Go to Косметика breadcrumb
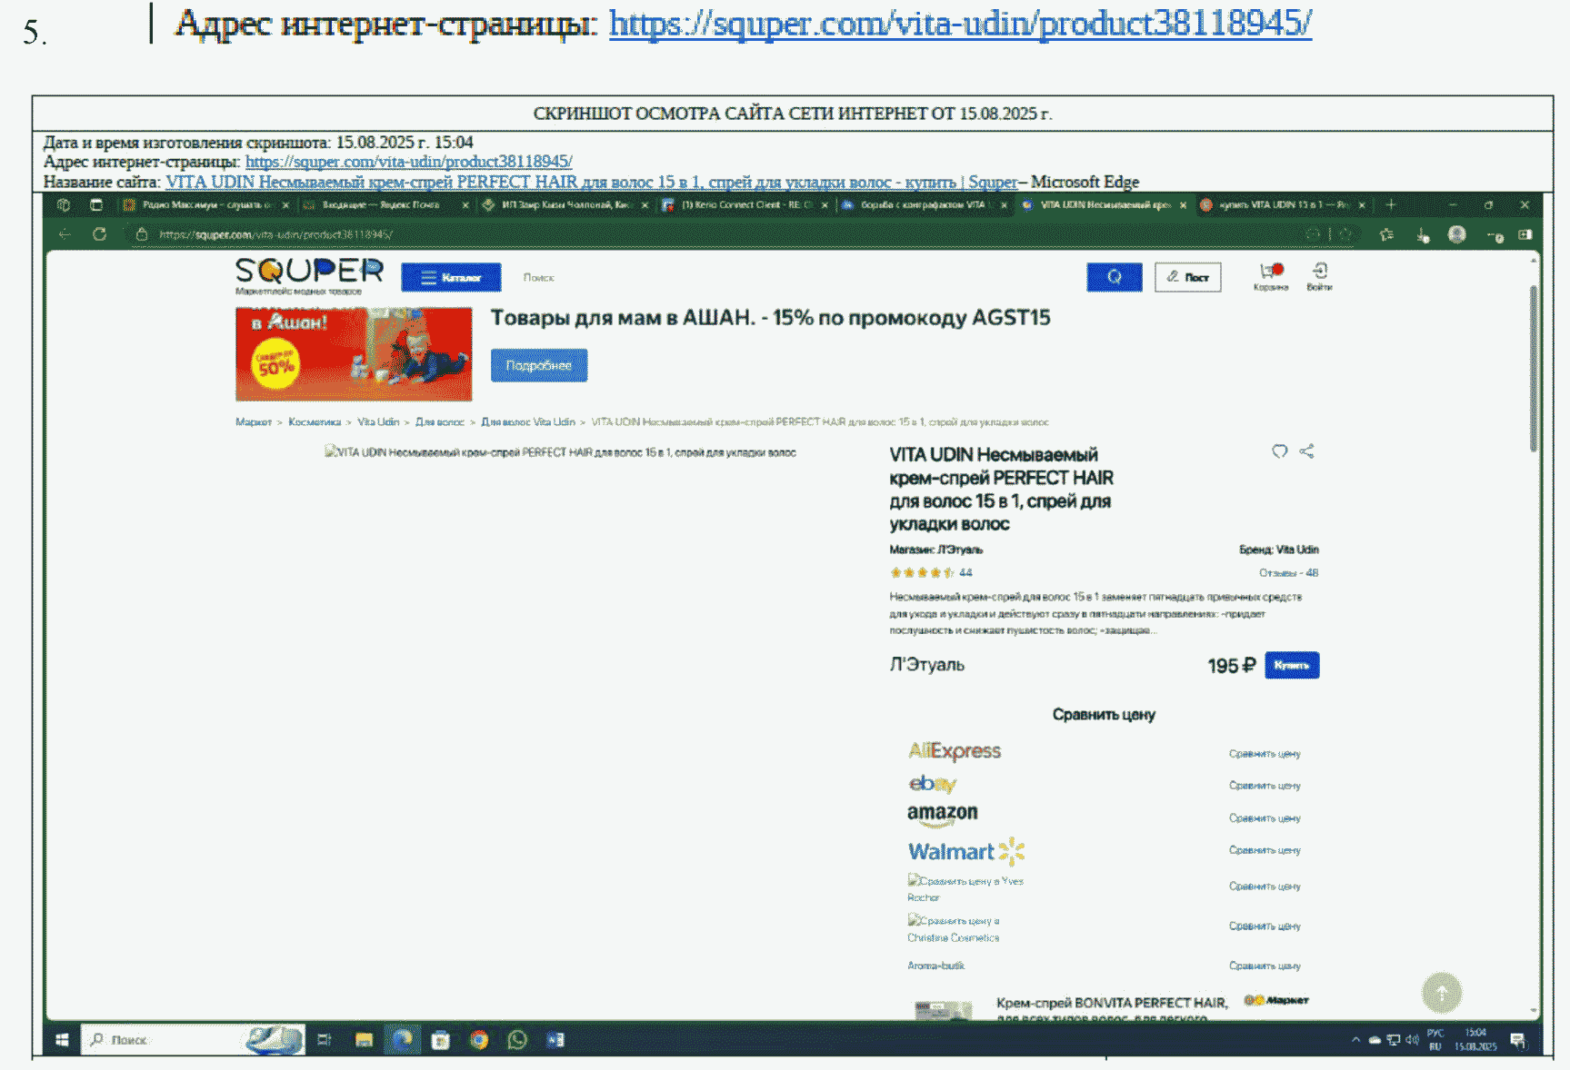Image resolution: width=1570 pixels, height=1070 pixels. [x=315, y=421]
